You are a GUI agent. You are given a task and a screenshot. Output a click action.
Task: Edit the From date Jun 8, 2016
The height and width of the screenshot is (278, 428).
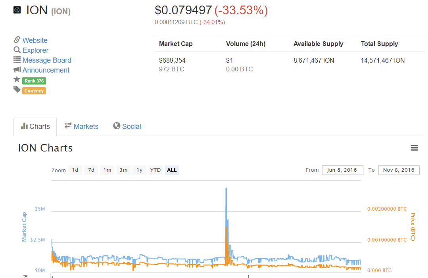pos(343,170)
